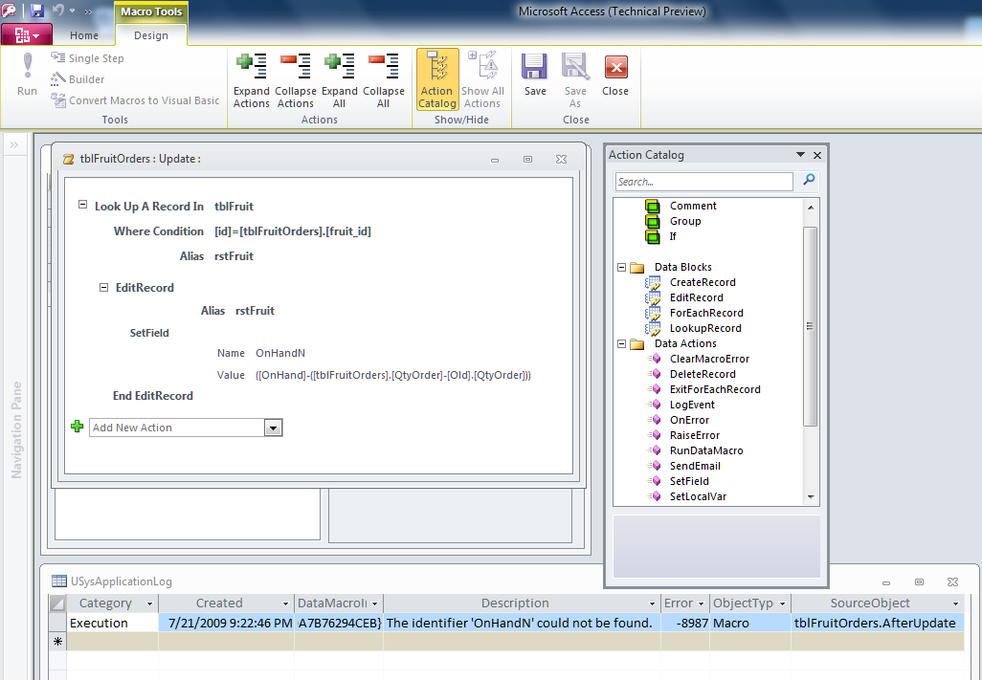The image size is (982, 680).
Task: Select ClearMacroError action
Action: [709, 359]
